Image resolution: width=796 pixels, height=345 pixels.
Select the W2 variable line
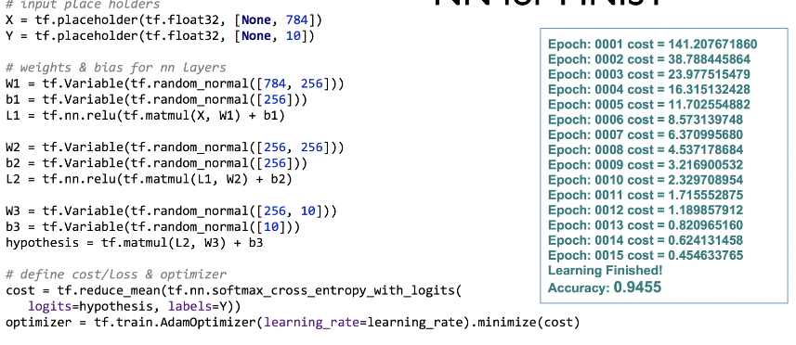point(176,147)
